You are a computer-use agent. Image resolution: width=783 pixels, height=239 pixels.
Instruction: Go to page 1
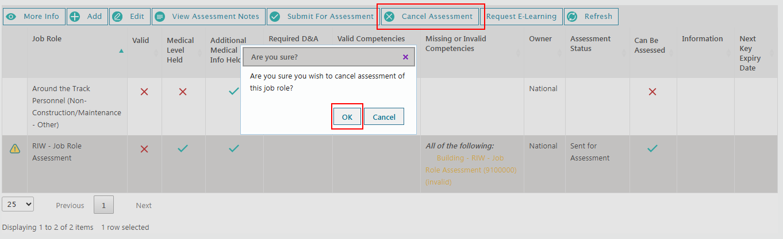pyautogui.click(x=104, y=205)
